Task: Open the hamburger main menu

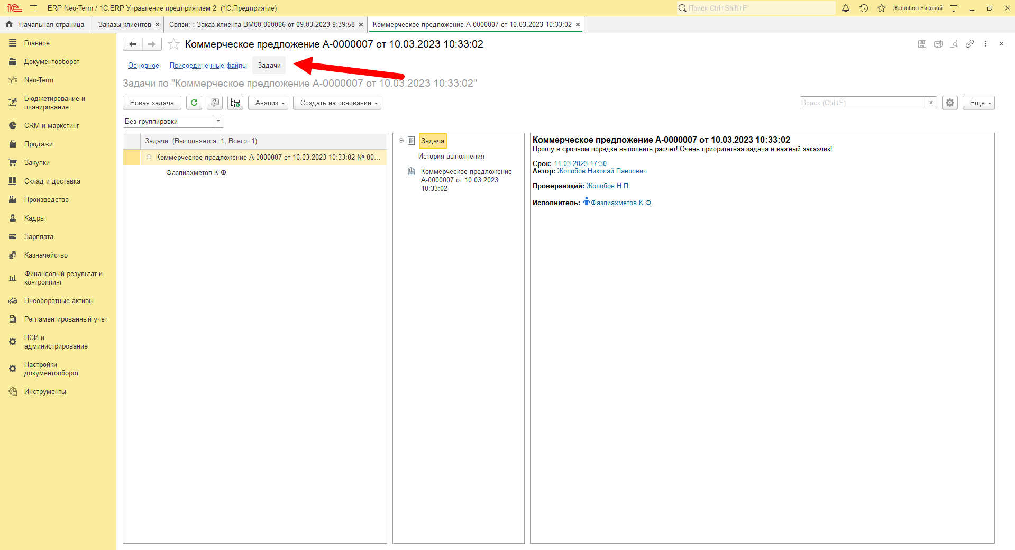Action: tap(33, 8)
